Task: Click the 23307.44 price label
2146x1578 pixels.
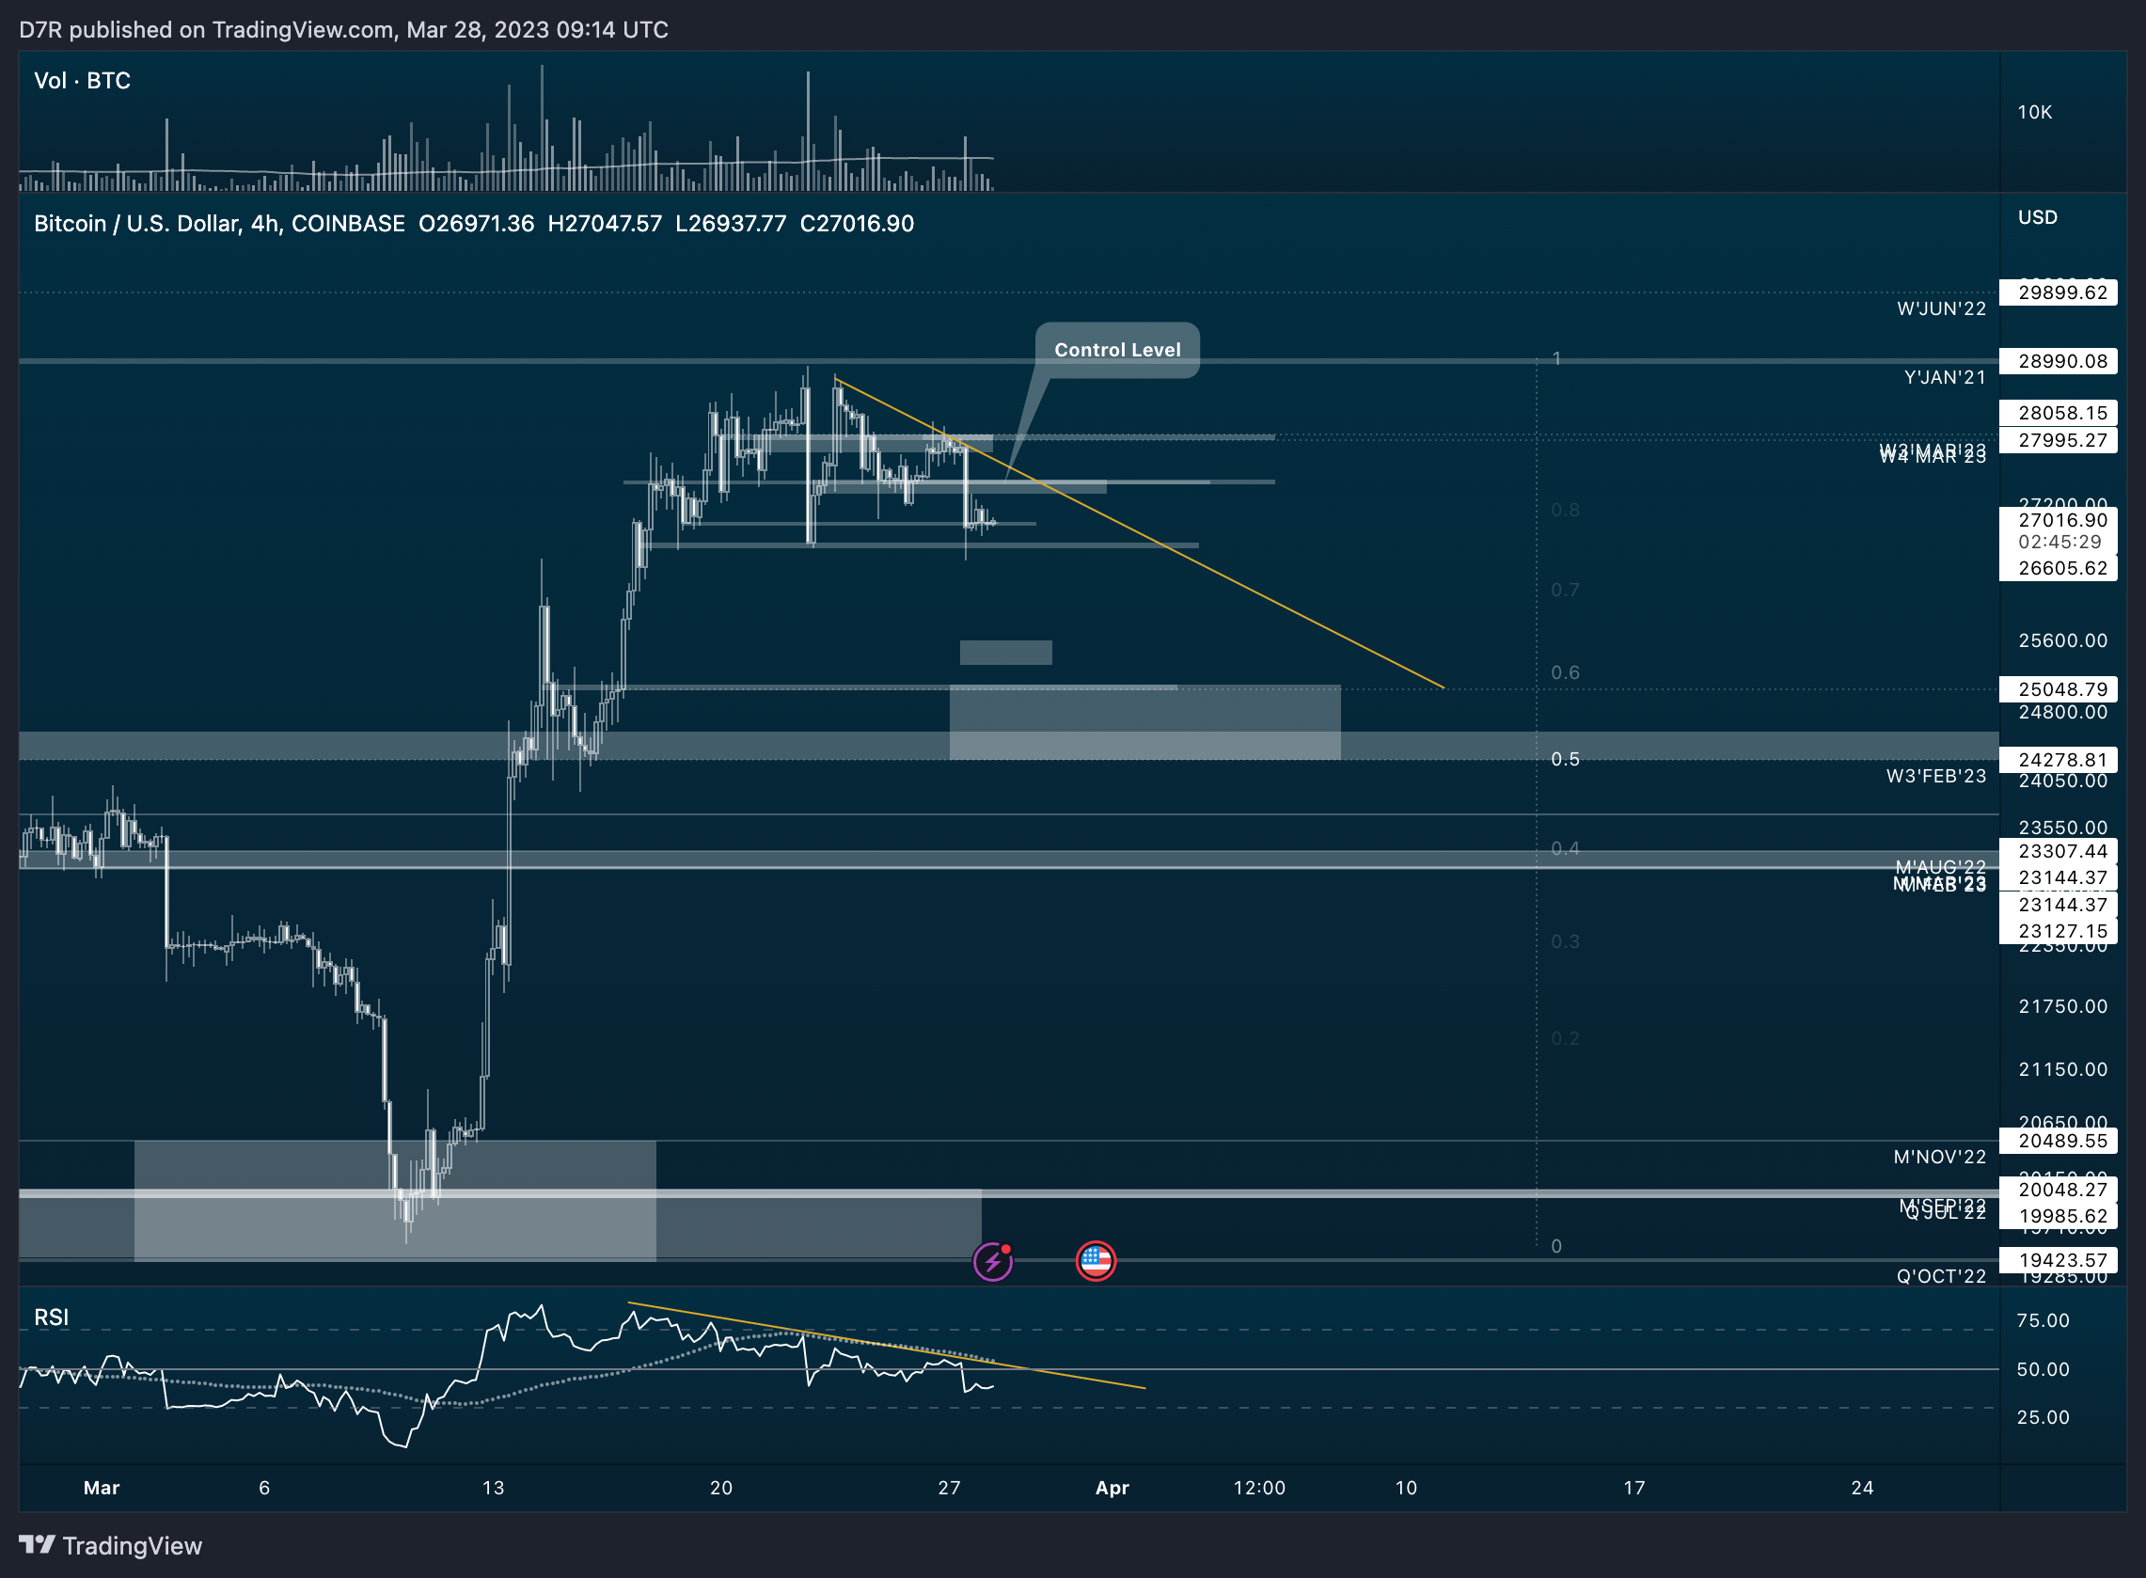Action: point(2059,851)
